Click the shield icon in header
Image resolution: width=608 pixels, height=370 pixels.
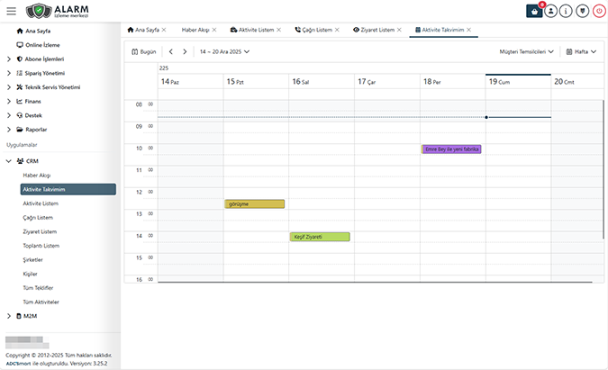click(583, 12)
